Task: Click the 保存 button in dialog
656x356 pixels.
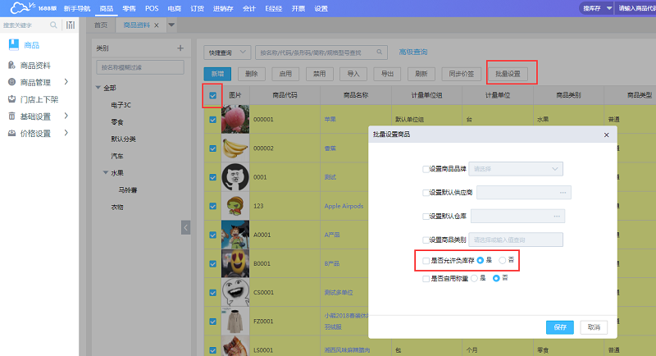Action: point(559,326)
